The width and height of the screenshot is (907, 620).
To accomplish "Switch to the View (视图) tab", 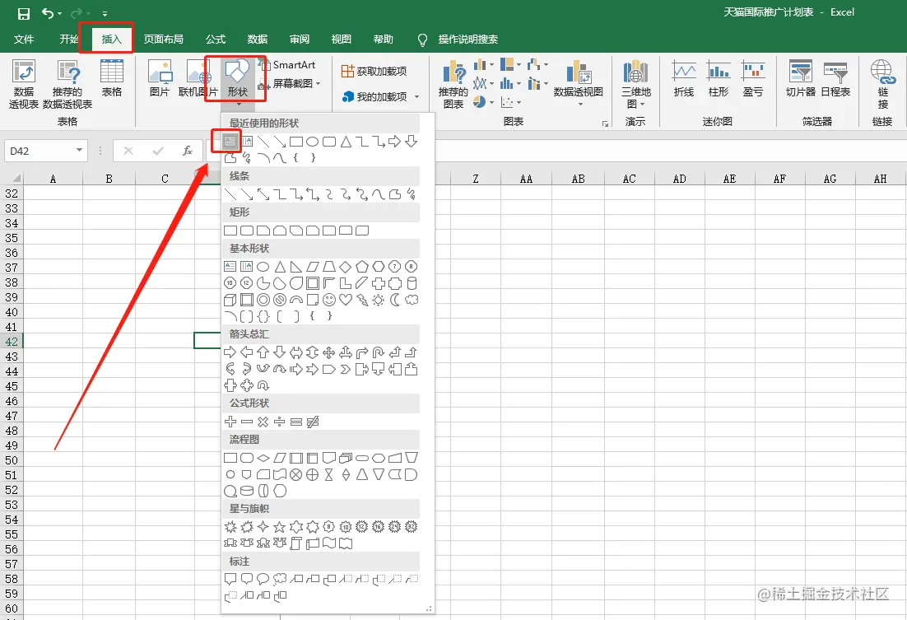I will (342, 40).
